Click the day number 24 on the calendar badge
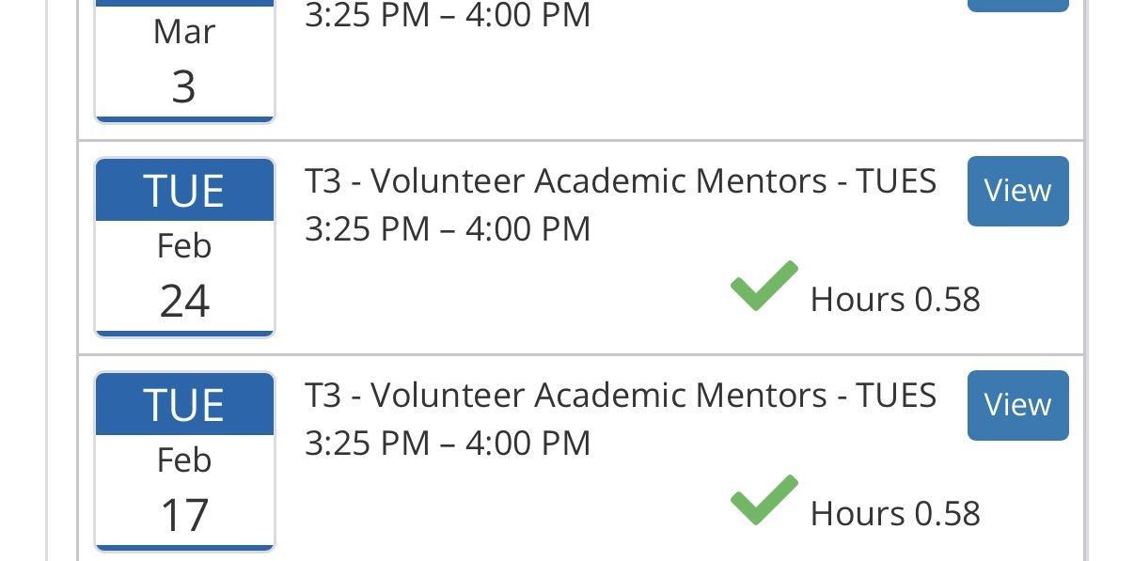 pos(184,301)
